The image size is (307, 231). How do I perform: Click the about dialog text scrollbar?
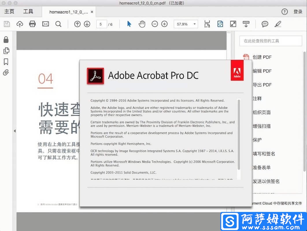coord(239,135)
